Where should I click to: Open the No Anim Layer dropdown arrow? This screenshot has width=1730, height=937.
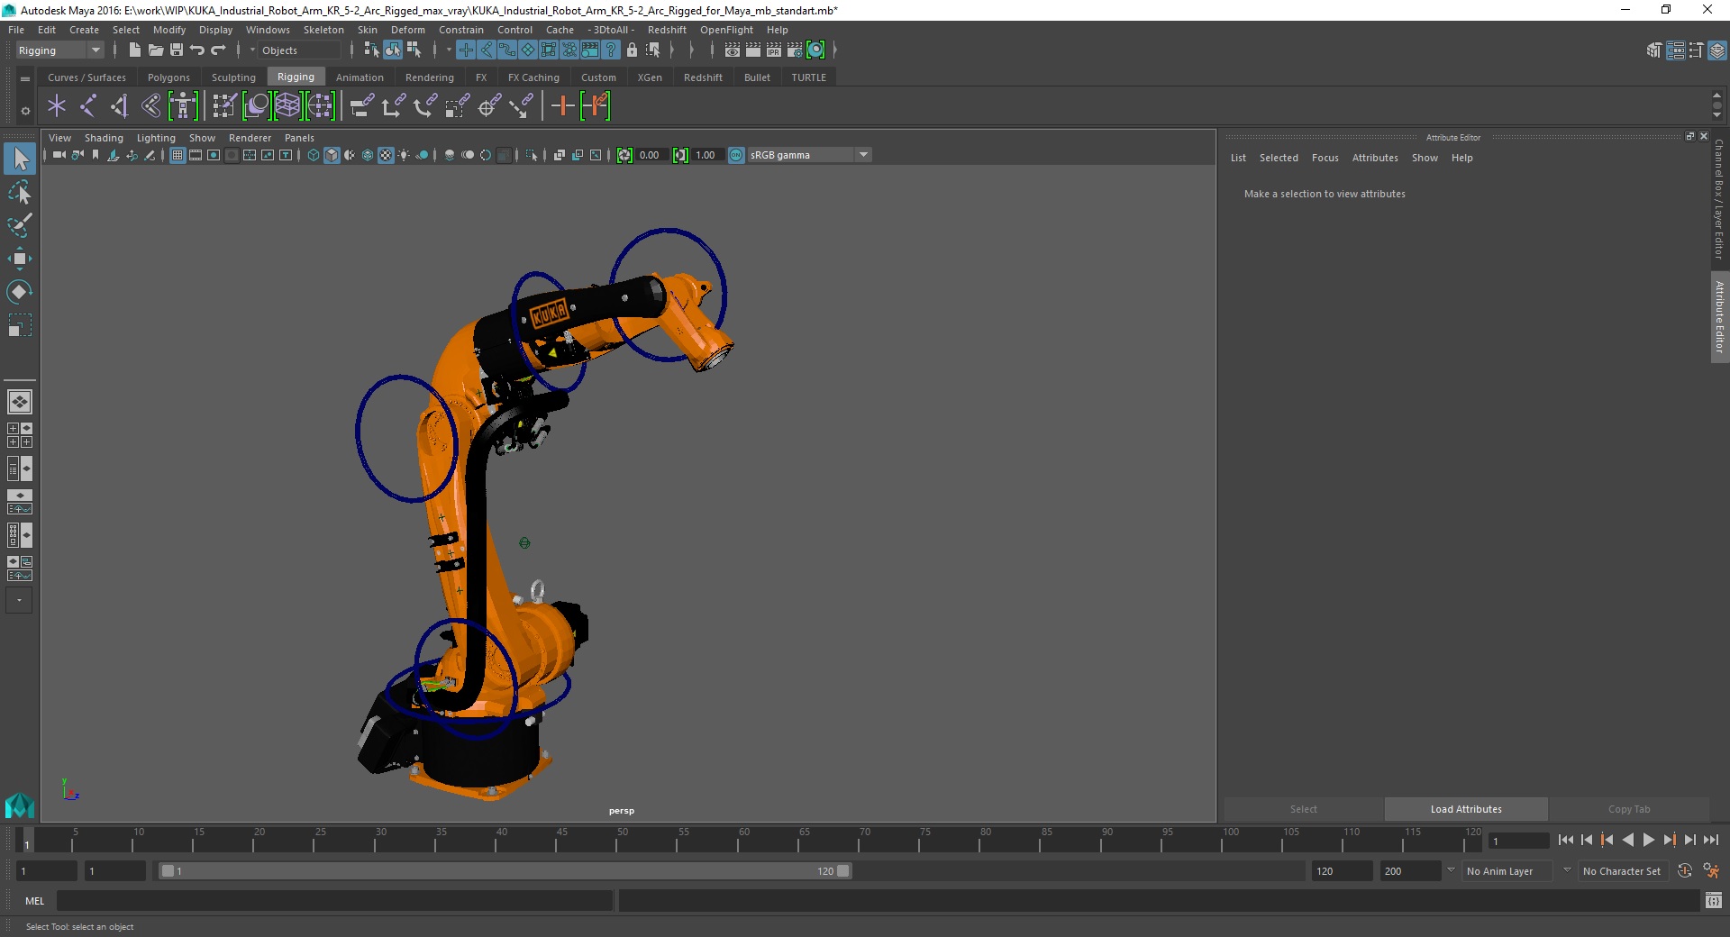click(x=1451, y=870)
